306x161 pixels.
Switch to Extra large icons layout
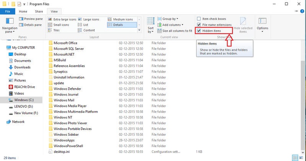62,20
